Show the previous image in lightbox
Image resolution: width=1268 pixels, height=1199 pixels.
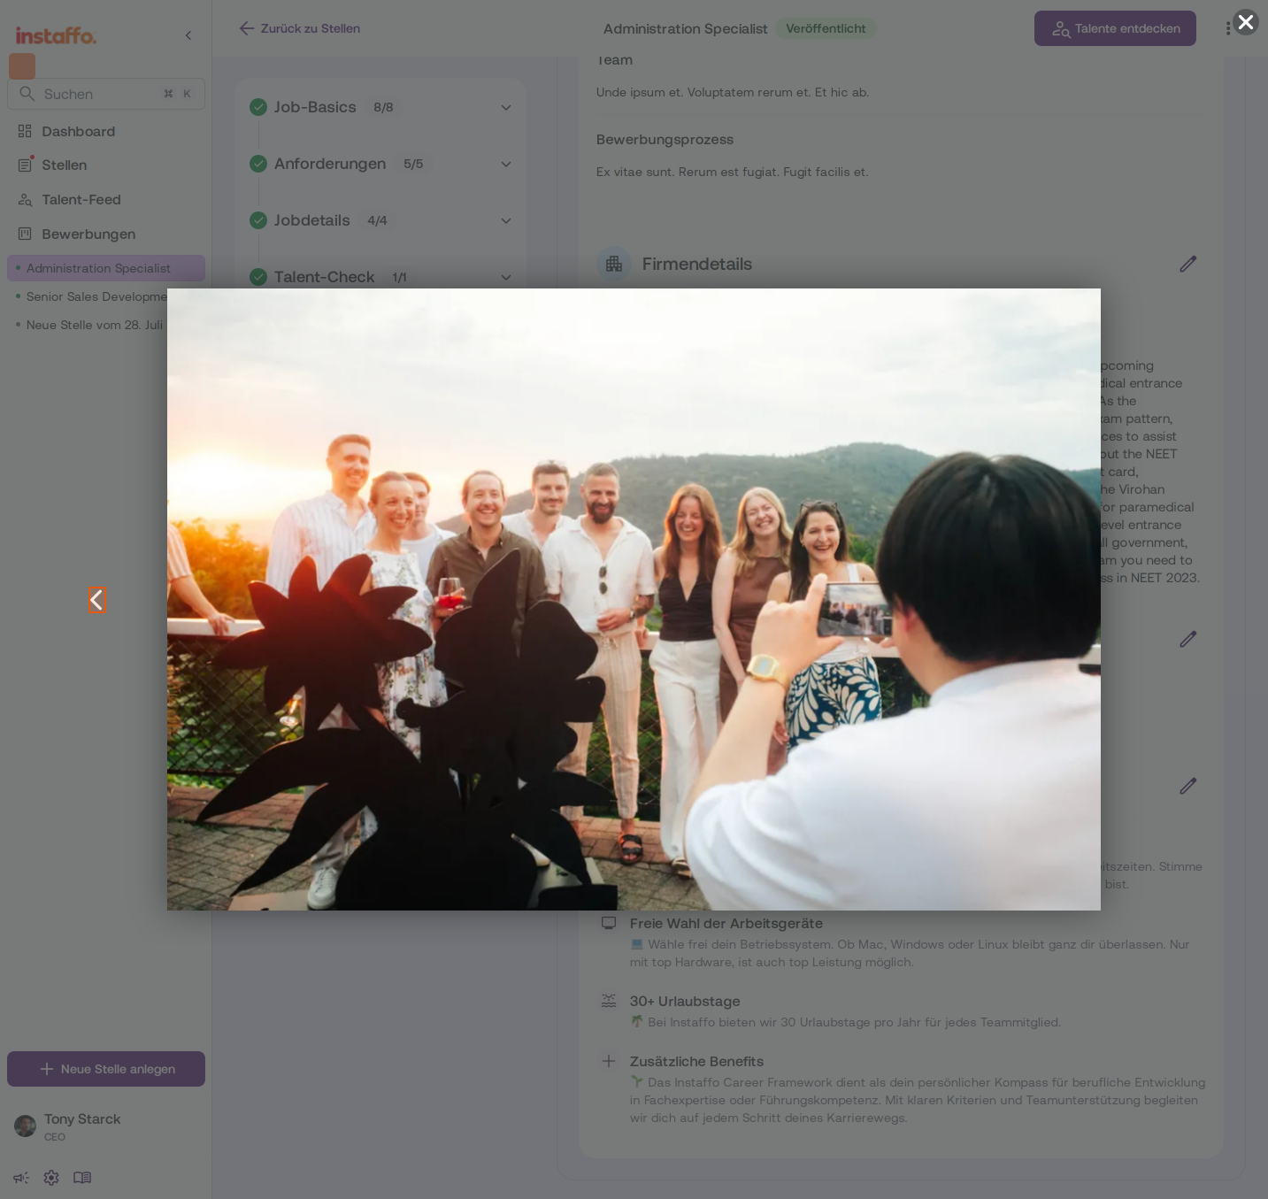[97, 600]
